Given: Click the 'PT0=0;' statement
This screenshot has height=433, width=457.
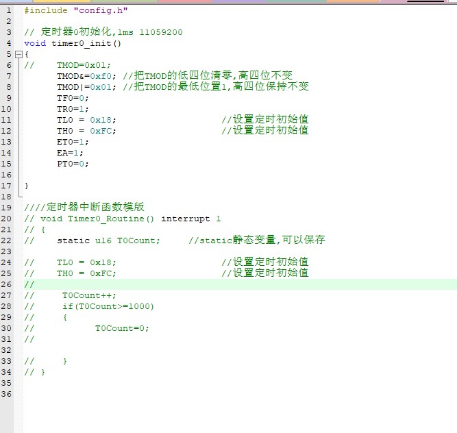Looking at the screenshot, I should [x=73, y=164].
